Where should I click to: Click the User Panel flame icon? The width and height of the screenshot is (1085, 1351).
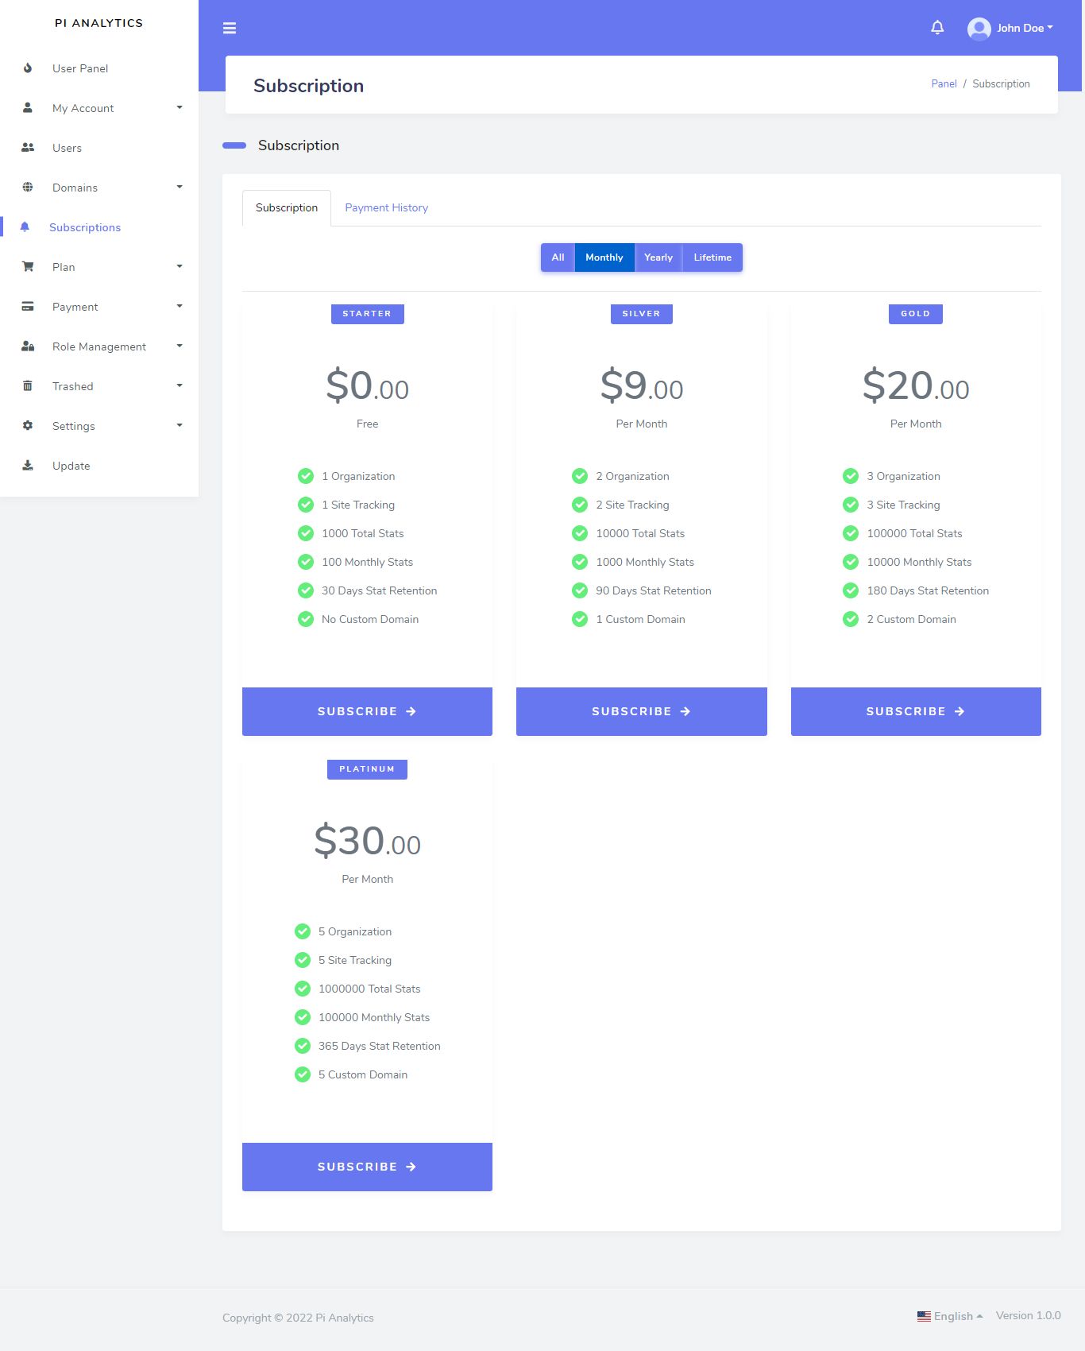pyautogui.click(x=28, y=68)
